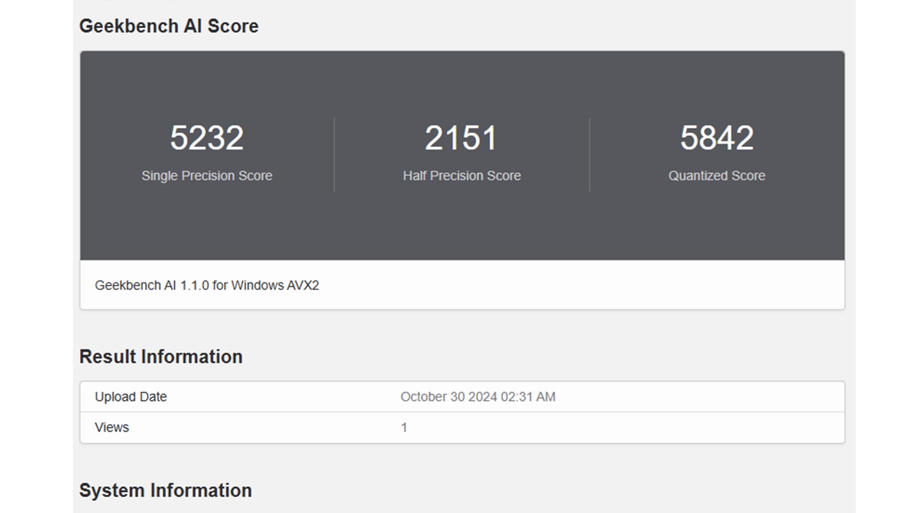Viewport: 923px width, 513px height.
Task: Click the Views count value 1
Action: pos(404,427)
